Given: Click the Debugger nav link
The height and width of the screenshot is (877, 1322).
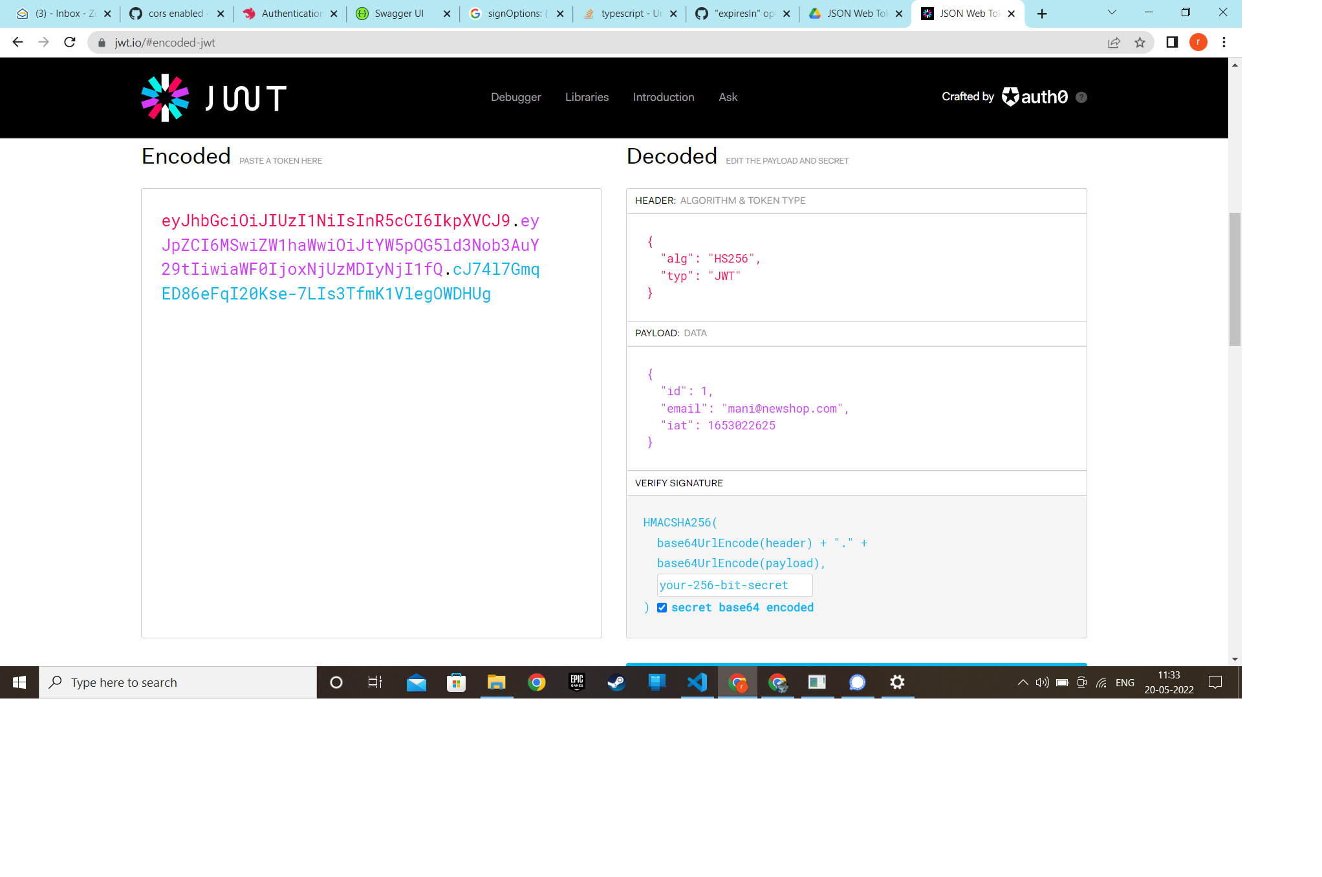Looking at the screenshot, I should (515, 97).
